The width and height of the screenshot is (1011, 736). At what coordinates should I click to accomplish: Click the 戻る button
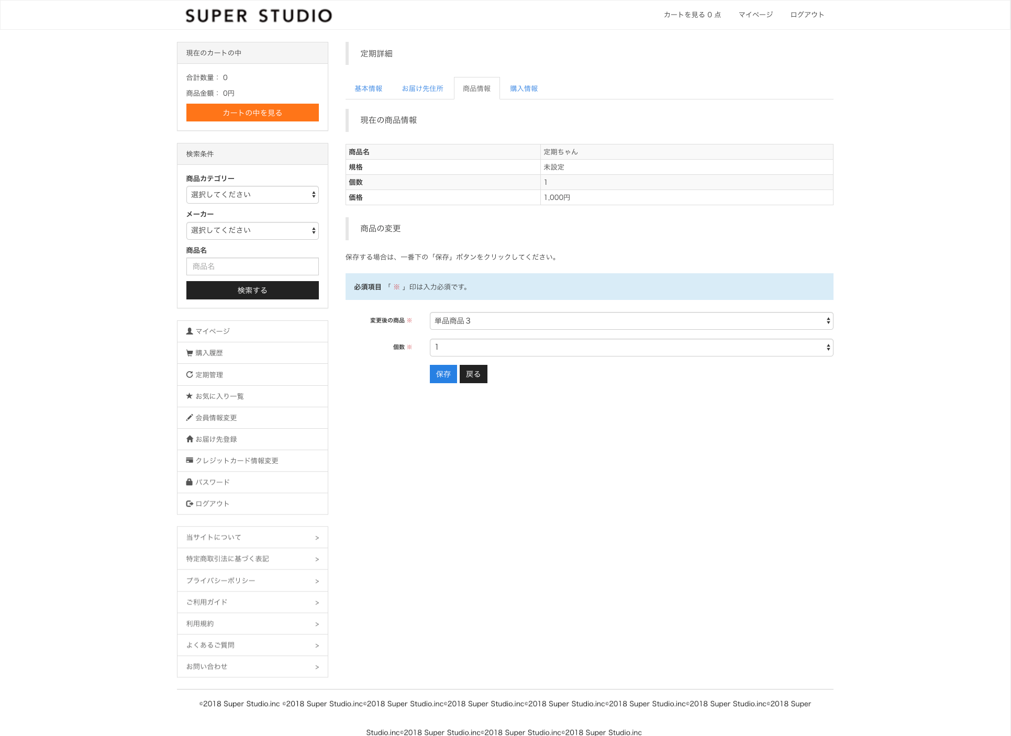click(473, 374)
